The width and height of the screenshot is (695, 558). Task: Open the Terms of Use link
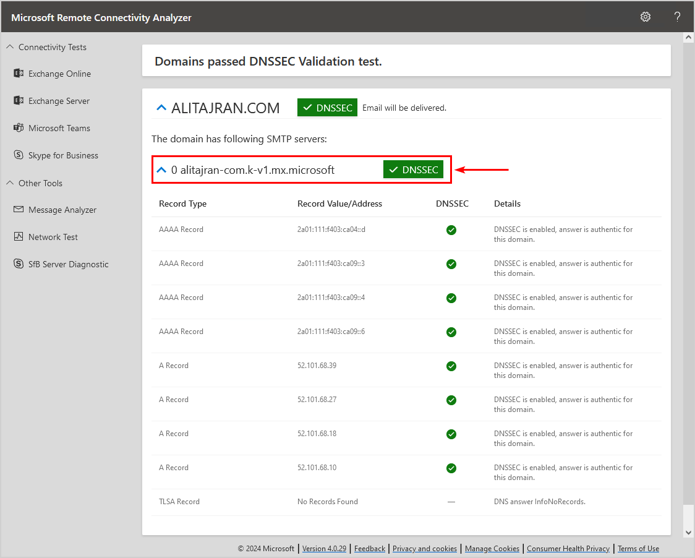click(x=638, y=549)
